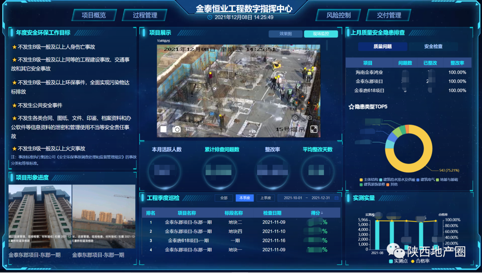Open the start date 2021-10-01 picker
The width and height of the screenshot is (482, 273).
pos(293,198)
